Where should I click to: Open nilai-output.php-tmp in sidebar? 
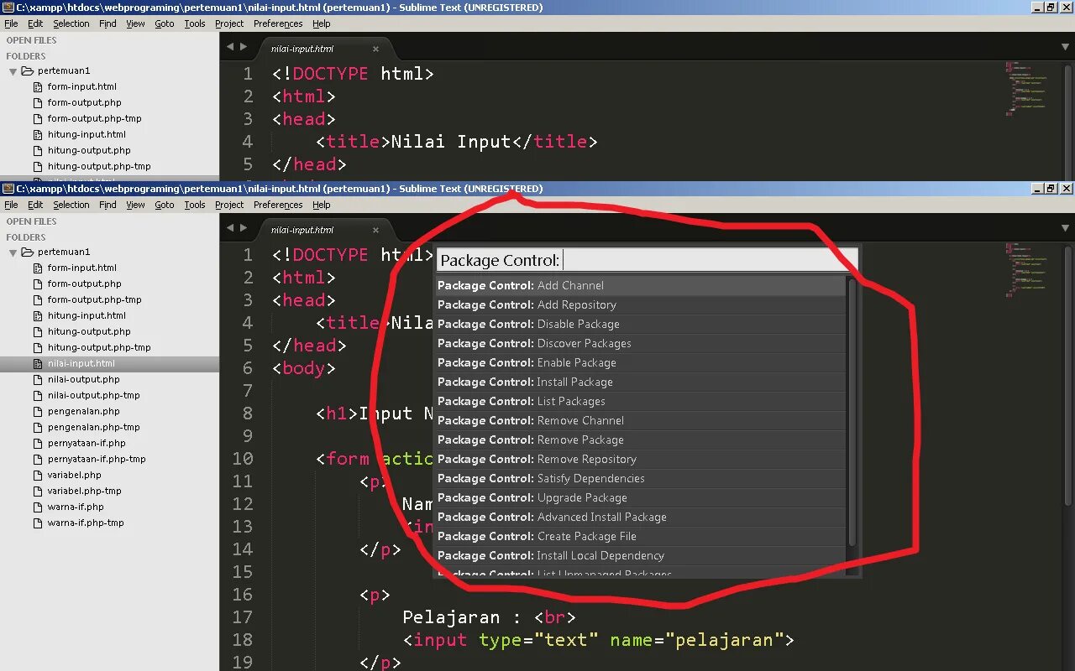tap(93, 395)
